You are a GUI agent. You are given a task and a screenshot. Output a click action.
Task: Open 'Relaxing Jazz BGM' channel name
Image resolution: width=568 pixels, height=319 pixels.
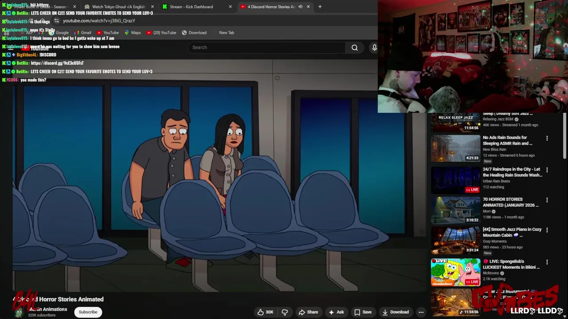point(498,119)
